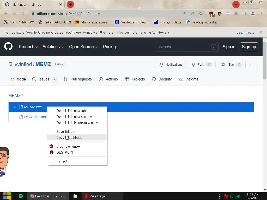Screen dimensions: 267x200
Task: Open the Windows 11 Download bookmark
Action: click(x=132, y=22)
